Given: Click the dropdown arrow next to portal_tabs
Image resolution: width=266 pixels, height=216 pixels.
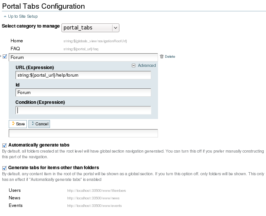Looking at the screenshot, I should pyautogui.click(x=116, y=28).
